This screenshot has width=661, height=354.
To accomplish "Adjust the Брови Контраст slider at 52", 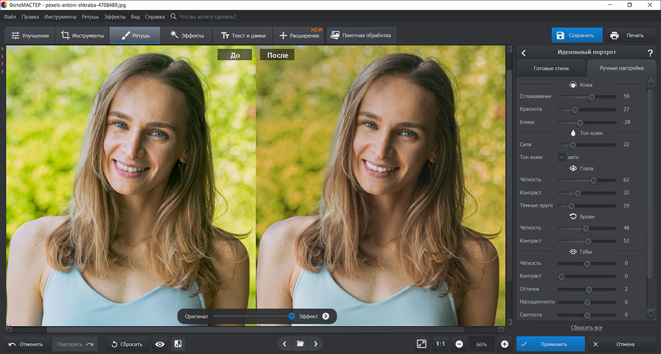I will pyautogui.click(x=587, y=241).
